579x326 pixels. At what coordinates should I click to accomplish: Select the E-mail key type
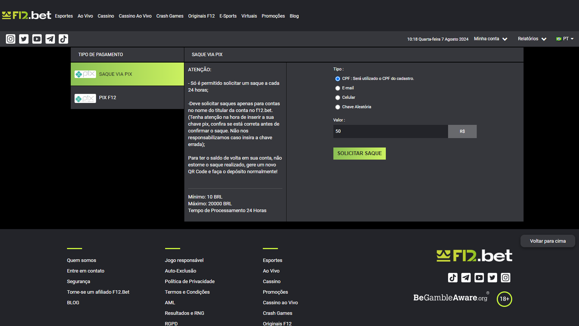[337, 88]
